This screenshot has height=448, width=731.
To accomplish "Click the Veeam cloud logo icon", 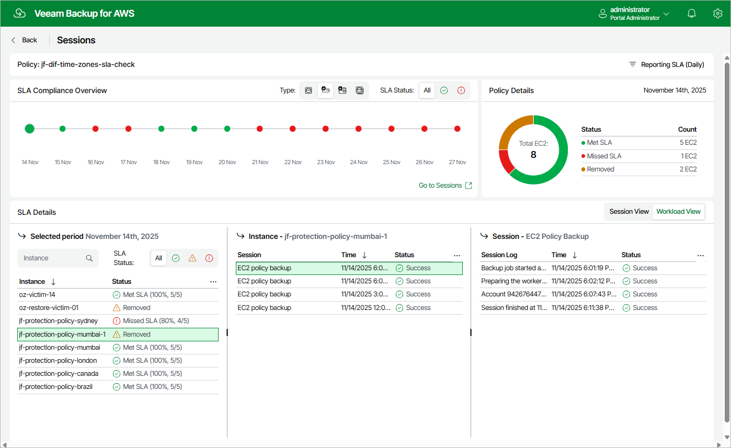I will click(19, 14).
